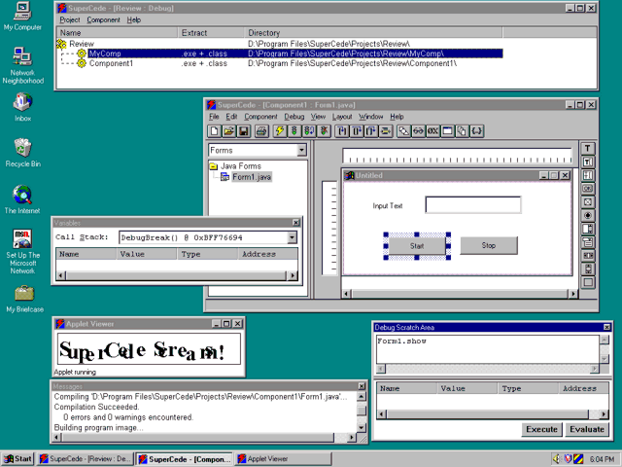Click the step into debug icon

(x=341, y=131)
